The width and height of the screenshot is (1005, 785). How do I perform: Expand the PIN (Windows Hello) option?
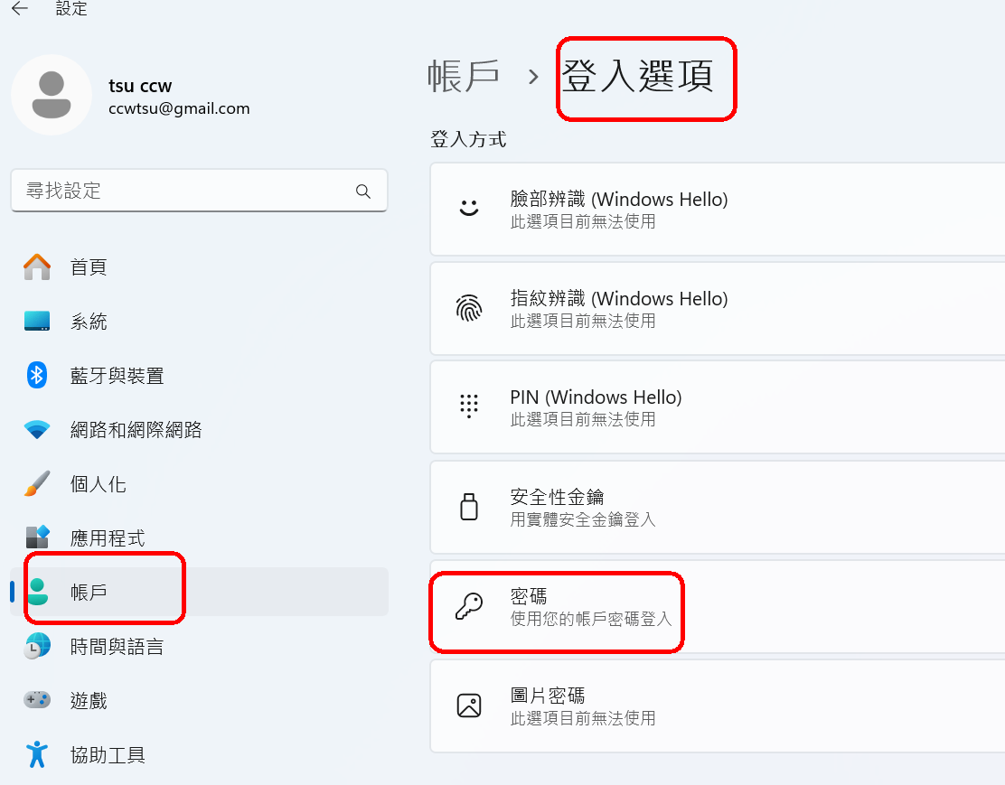714,407
